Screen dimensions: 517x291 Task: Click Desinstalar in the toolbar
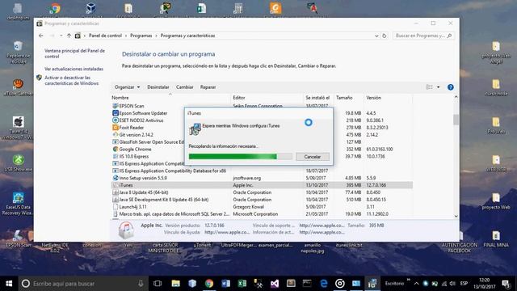158,87
